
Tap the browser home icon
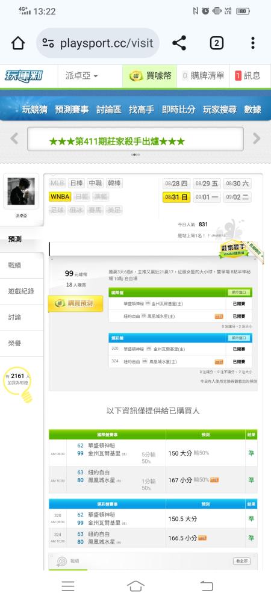pos(18,43)
